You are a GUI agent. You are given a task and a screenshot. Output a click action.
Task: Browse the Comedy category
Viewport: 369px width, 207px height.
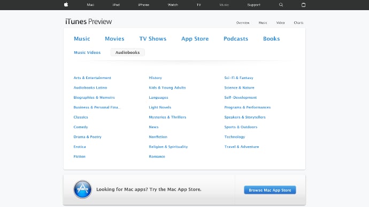click(x=80, y=127)
